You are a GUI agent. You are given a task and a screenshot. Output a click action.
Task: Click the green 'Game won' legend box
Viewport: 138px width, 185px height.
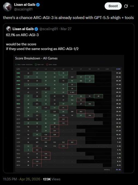point(36,64)
